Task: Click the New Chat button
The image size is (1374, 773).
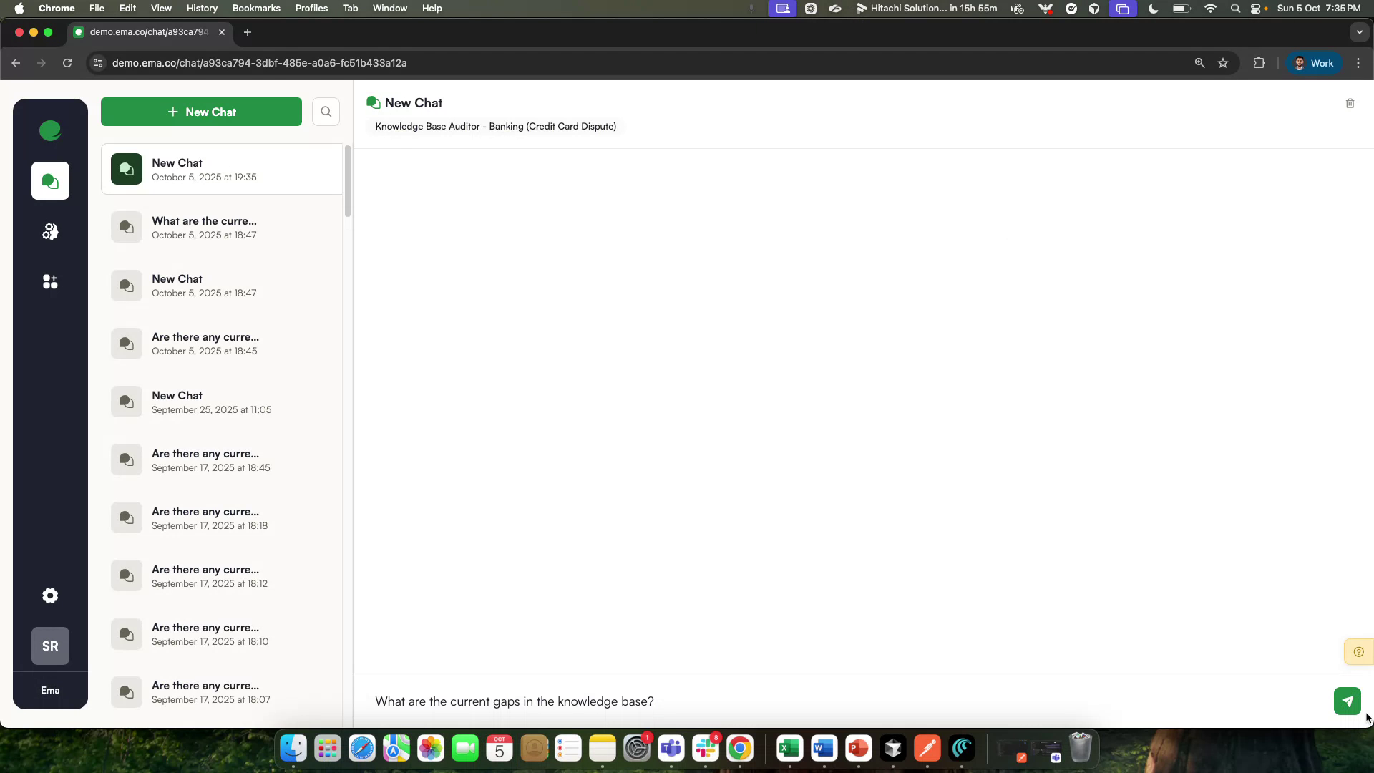Action: [x=201, y=112]
